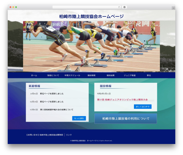Open the 選手権大会の結果について news item
183x155 pixels.
(x=57, y=110)
